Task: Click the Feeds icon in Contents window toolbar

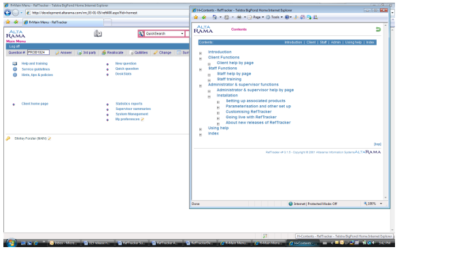Action: [x=226, y=18]
